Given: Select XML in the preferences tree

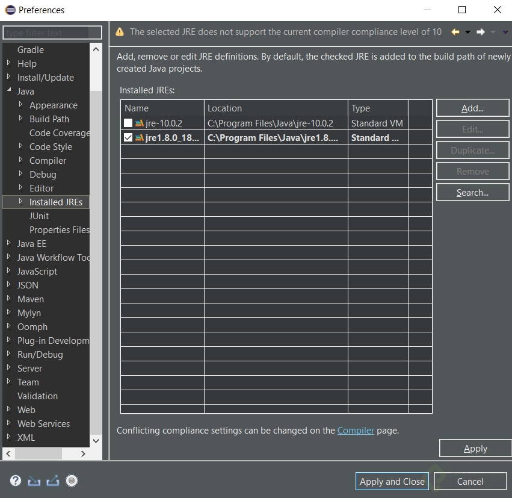Looking at the screenshot, I should click(x=26, y=438).
